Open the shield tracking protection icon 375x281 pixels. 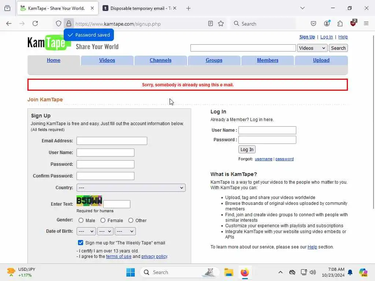(59, 23)
